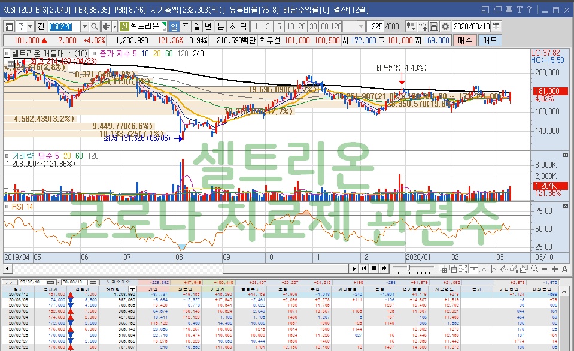Click the 개인 column header
The width and height of the screenshot is (574, 351).
(x=153, y=289)
